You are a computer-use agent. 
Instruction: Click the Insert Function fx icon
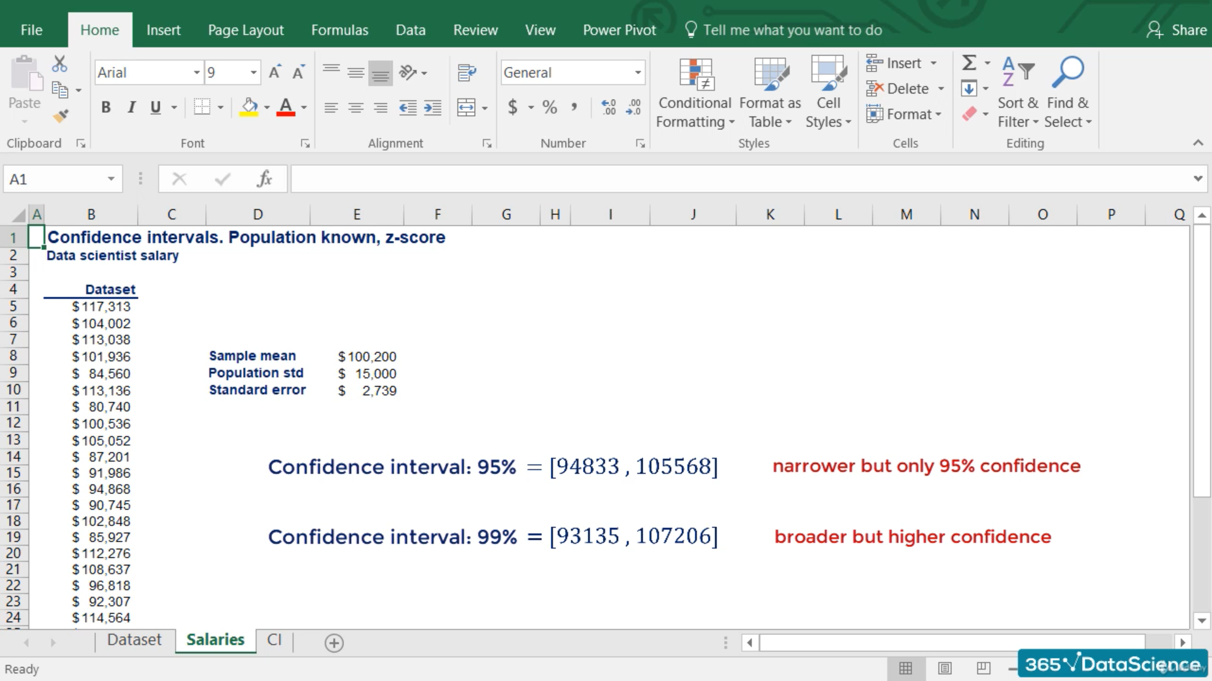[x=264, y=179]
